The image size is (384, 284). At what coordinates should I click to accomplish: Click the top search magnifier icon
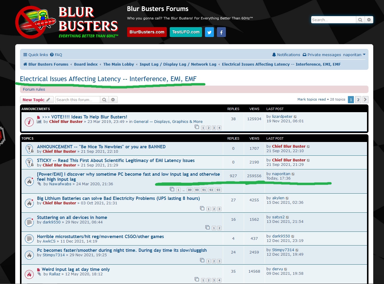(x=360, y=20)
